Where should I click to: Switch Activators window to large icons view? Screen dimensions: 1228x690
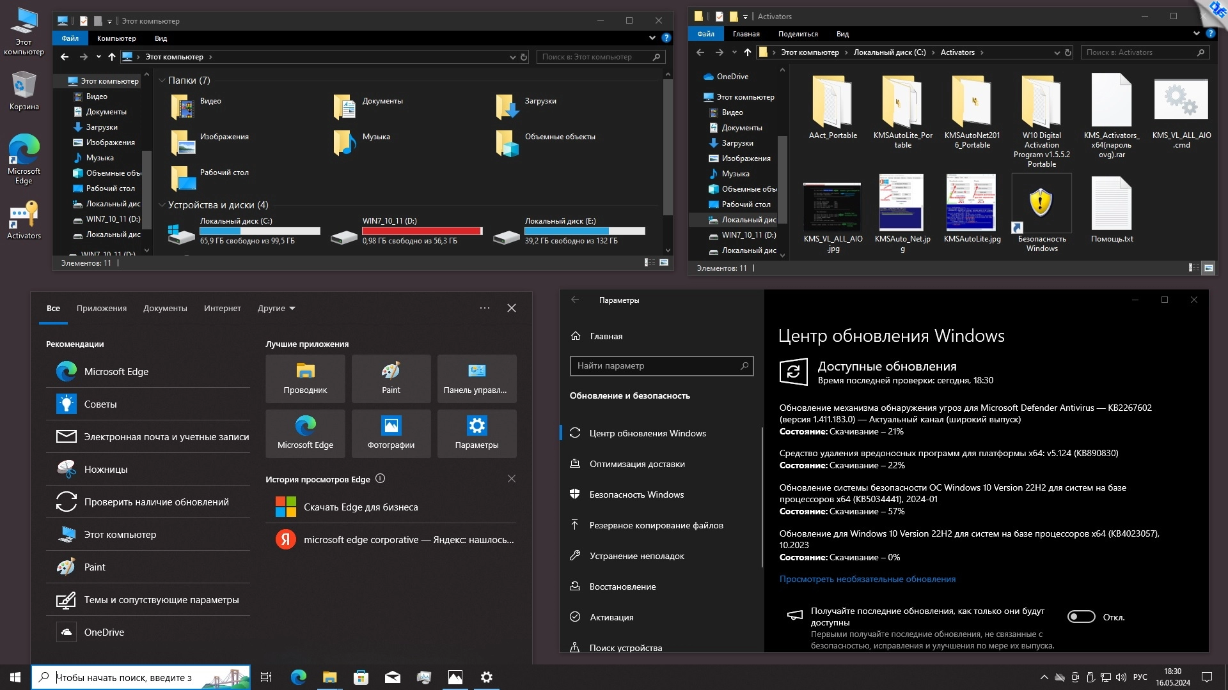(1208, 268)
